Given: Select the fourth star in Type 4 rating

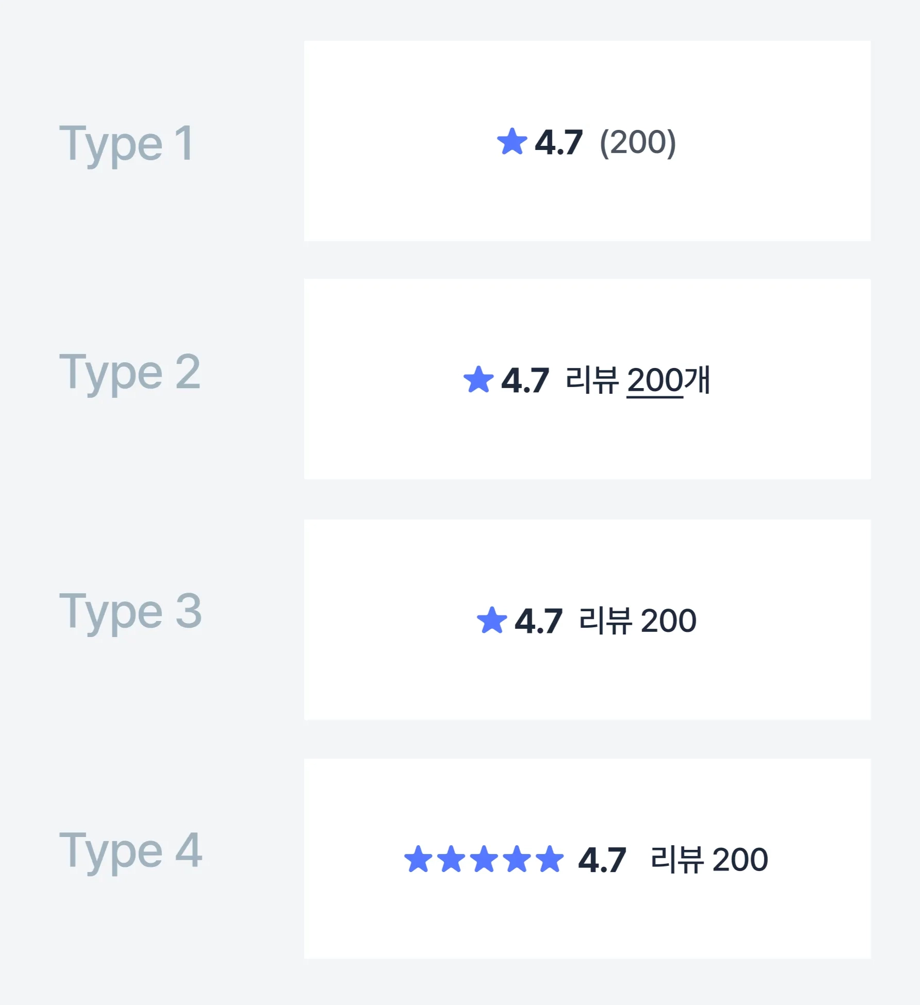Looking at the screenshot, I should [517, 859].
